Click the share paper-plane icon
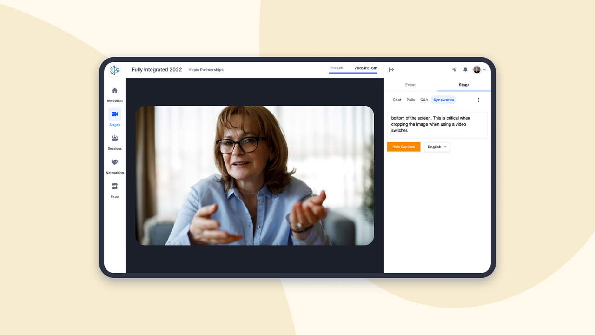595x335 pixels. [x=454, y=69]
